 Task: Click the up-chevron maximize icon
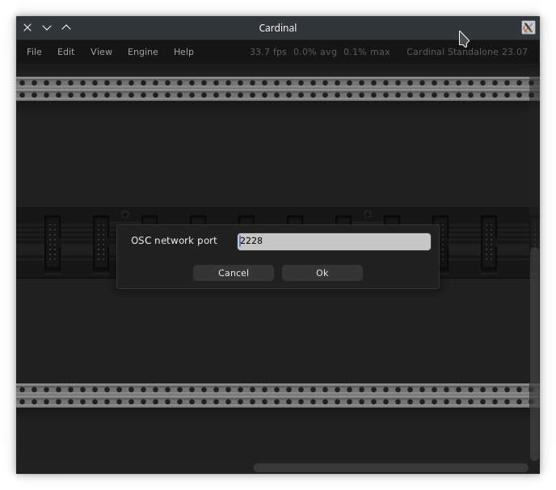click(x=66, y=27)
